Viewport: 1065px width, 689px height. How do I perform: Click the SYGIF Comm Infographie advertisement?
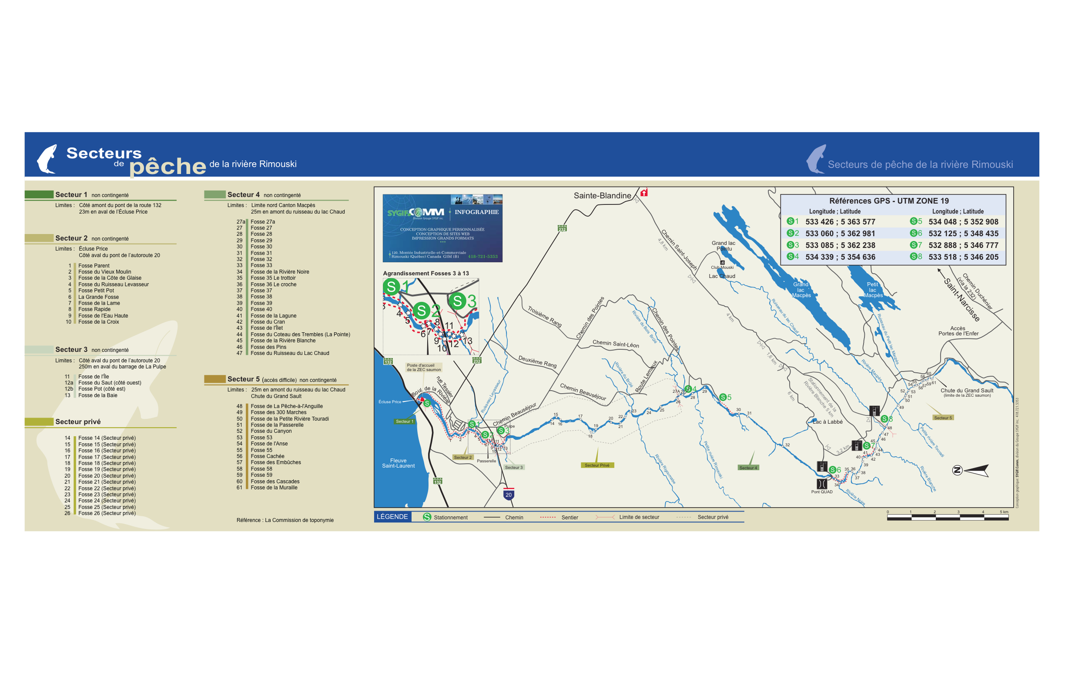tap(442, 228)
